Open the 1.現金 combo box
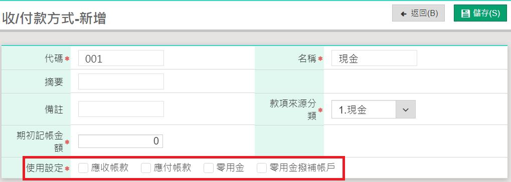Viewport: 511px width, 182px height. [374, 109]
